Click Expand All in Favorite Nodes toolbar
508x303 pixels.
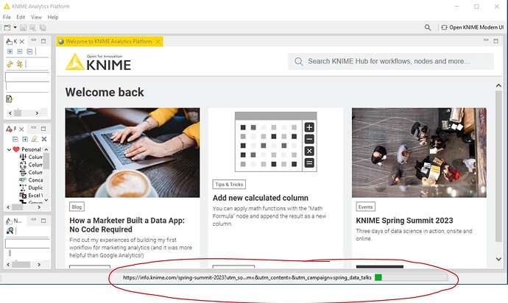point(25,139)
